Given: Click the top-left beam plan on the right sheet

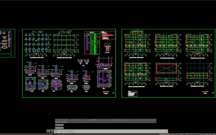Looking at the screenshot, I should [x=136, y=44].
